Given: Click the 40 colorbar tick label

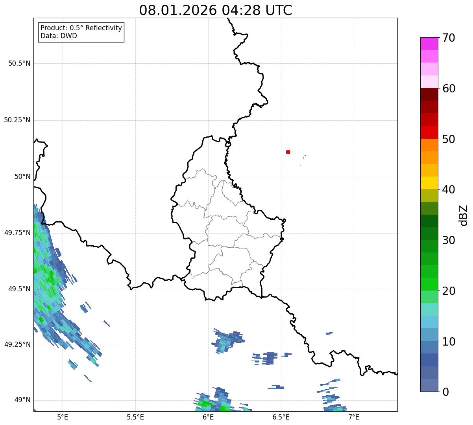Looking at the screenshot, I should 449,190.
